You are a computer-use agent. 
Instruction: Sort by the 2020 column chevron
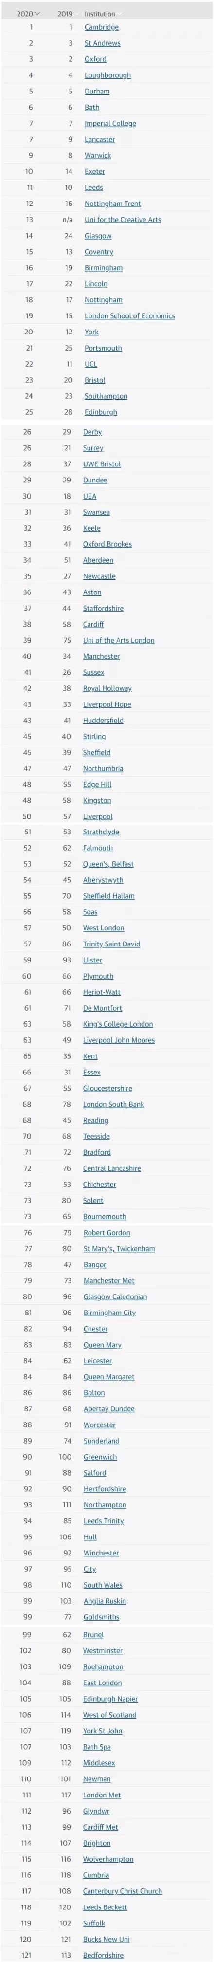click(x=38, y=14)
